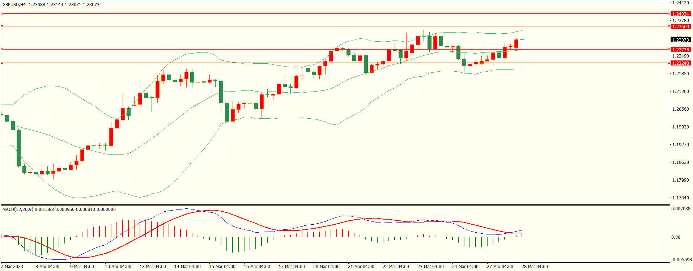Click the 23 Mar 04:00 time label

click(430, 267)
